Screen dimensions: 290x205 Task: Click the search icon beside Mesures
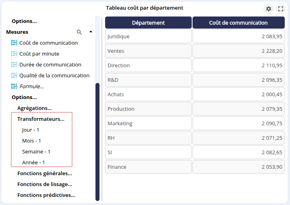click(79, 32)
